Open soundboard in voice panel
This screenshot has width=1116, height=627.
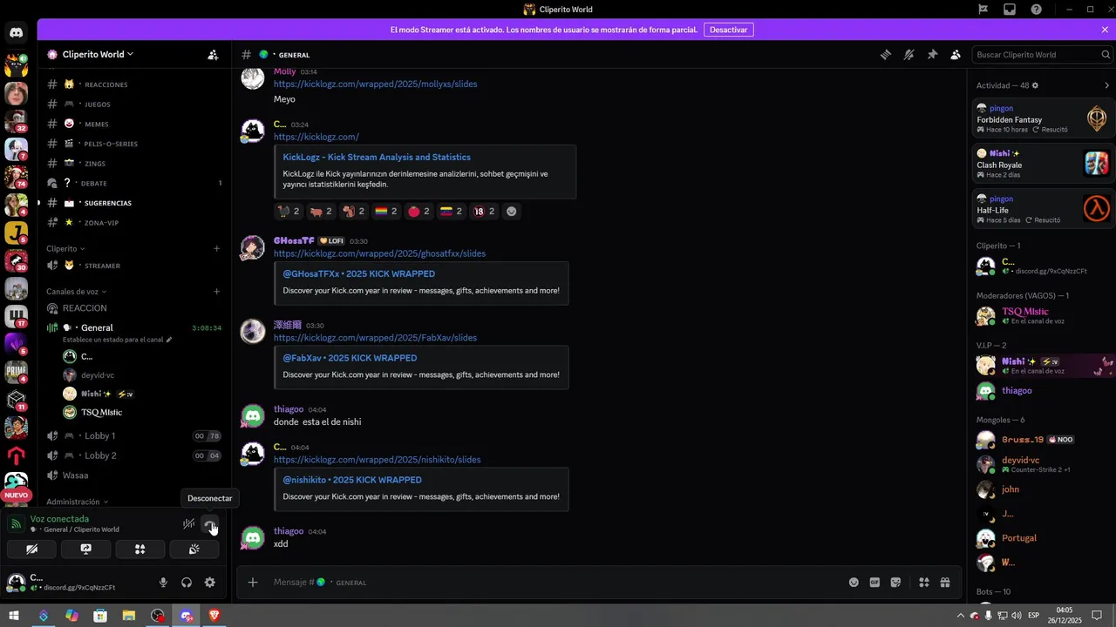tap(194, 549)
